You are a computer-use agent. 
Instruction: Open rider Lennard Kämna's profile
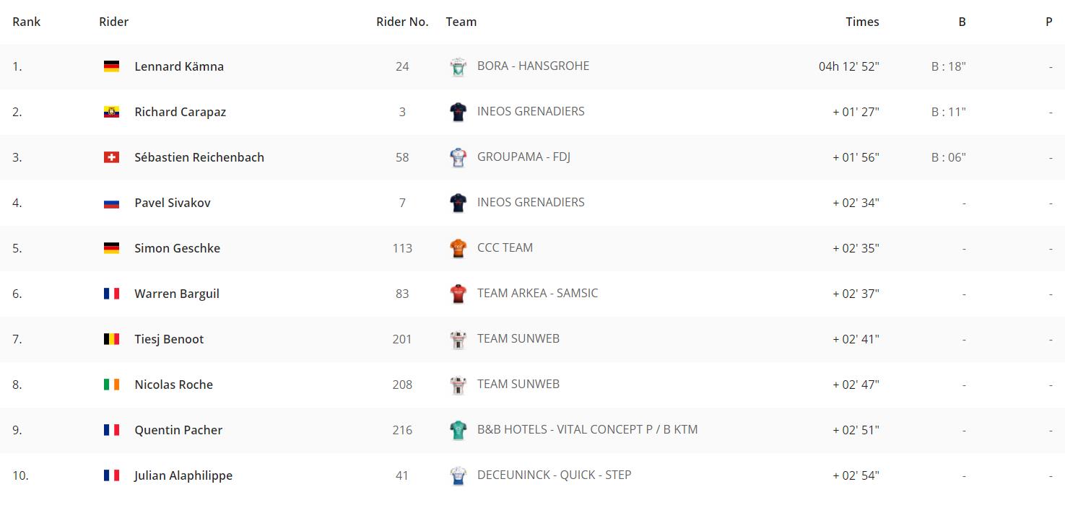coord(179,66)
